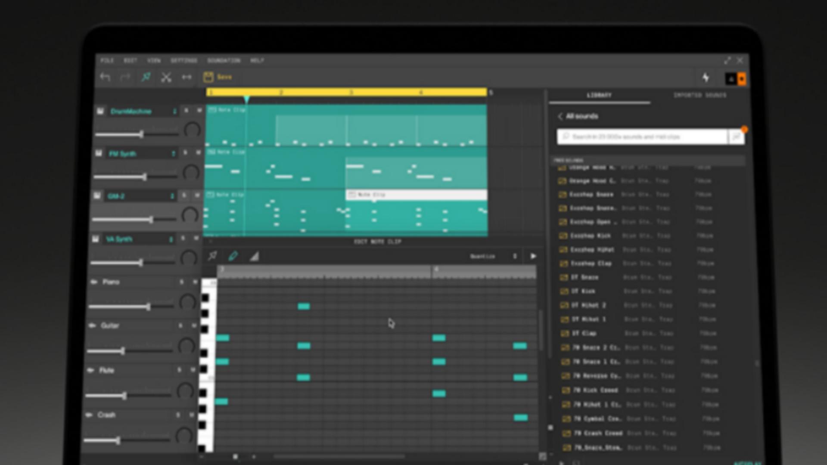Click the yellow loop region at bar 2
The image size is (827, 465).
[x=281, y=92]
